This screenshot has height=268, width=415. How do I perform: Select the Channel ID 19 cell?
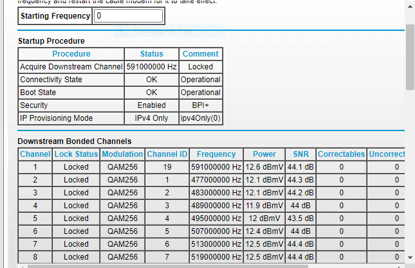[167, 167]
